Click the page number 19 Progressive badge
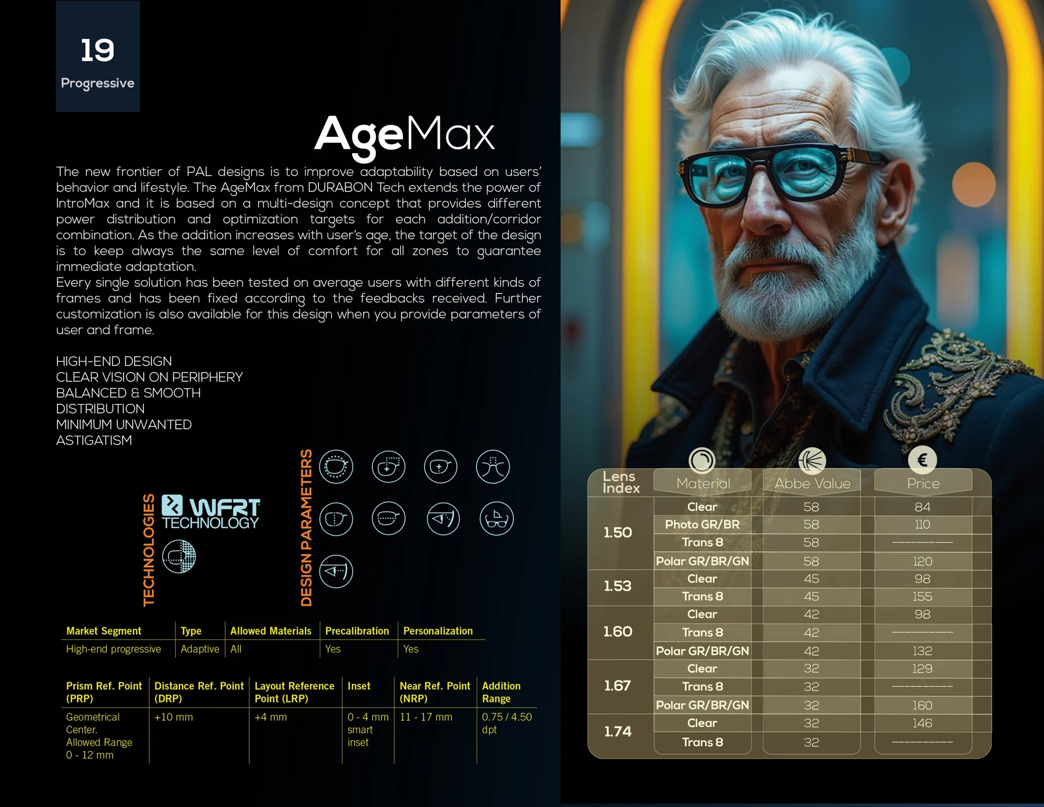Image resolution: width=1044 pixels, height=807 pixels. [x=97, y=56]
